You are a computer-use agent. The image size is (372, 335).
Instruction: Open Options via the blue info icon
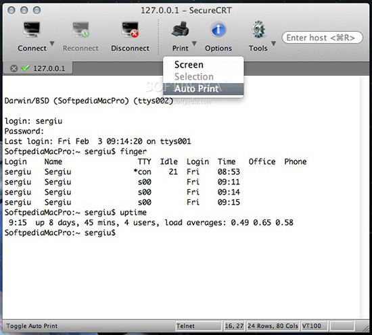pos(218,29)
